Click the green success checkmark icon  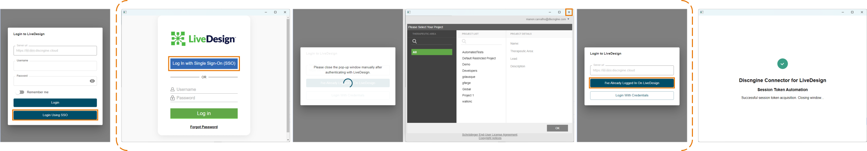(782, 64)
